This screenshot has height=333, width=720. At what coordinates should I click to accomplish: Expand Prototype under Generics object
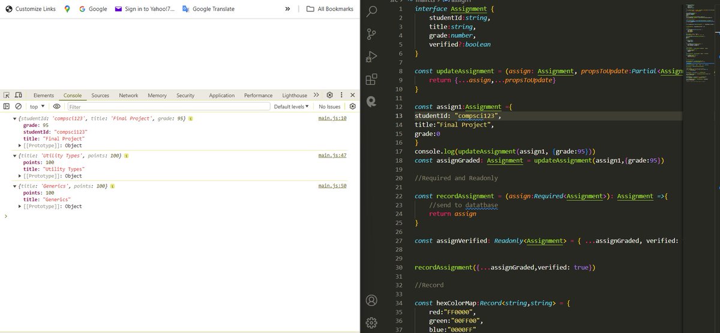pos(20,207)
